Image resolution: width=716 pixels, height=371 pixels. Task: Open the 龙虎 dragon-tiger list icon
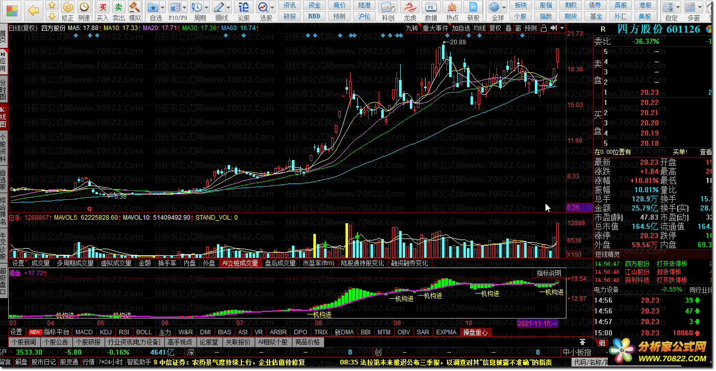tap(410, 7)
